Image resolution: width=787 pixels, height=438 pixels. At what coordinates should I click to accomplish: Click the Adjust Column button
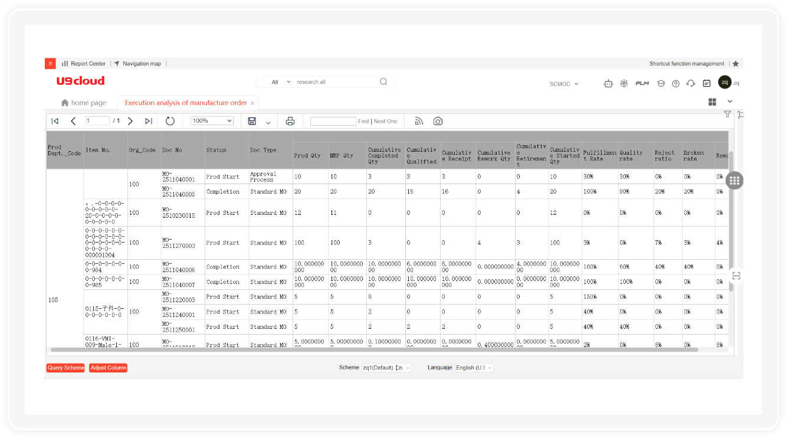tap(108, 368)
